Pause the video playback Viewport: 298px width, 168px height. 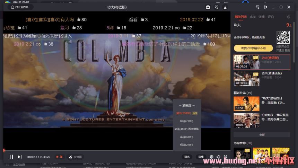point(11,157)
